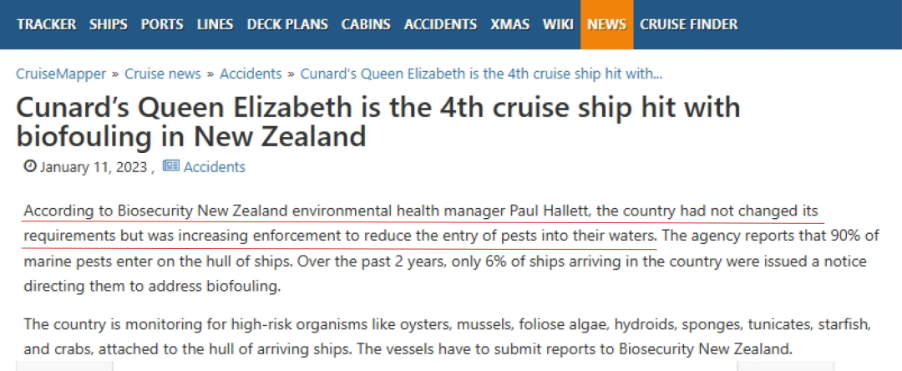Go to the Cruise news breadcrumb
This screenshot has width=902, height=371.
[163, 74]
